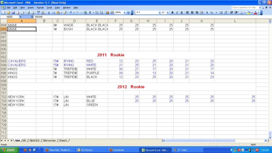Select the row 693 header
Screen dimensions: 272x153
point(4,61)
